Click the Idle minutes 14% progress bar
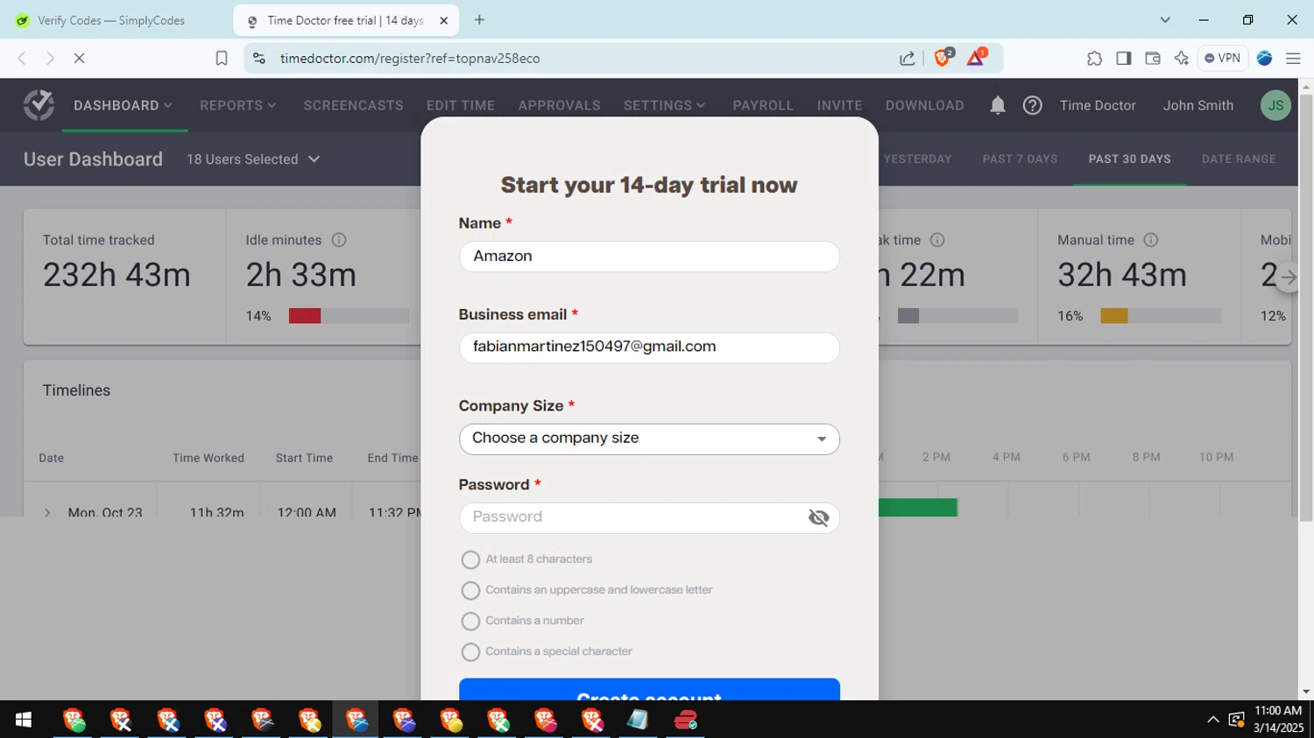Screen dimensions: 1314x738 point(349,316)
